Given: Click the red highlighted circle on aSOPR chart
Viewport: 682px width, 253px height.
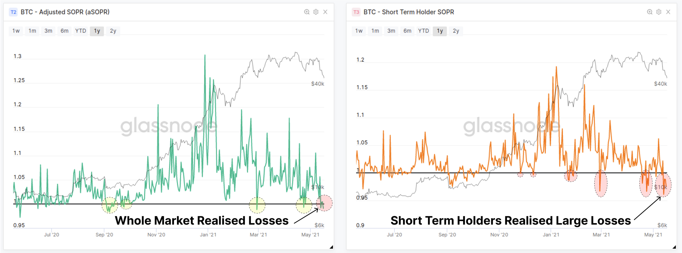Looking at the screenshot, I should (x=324, y=203).
